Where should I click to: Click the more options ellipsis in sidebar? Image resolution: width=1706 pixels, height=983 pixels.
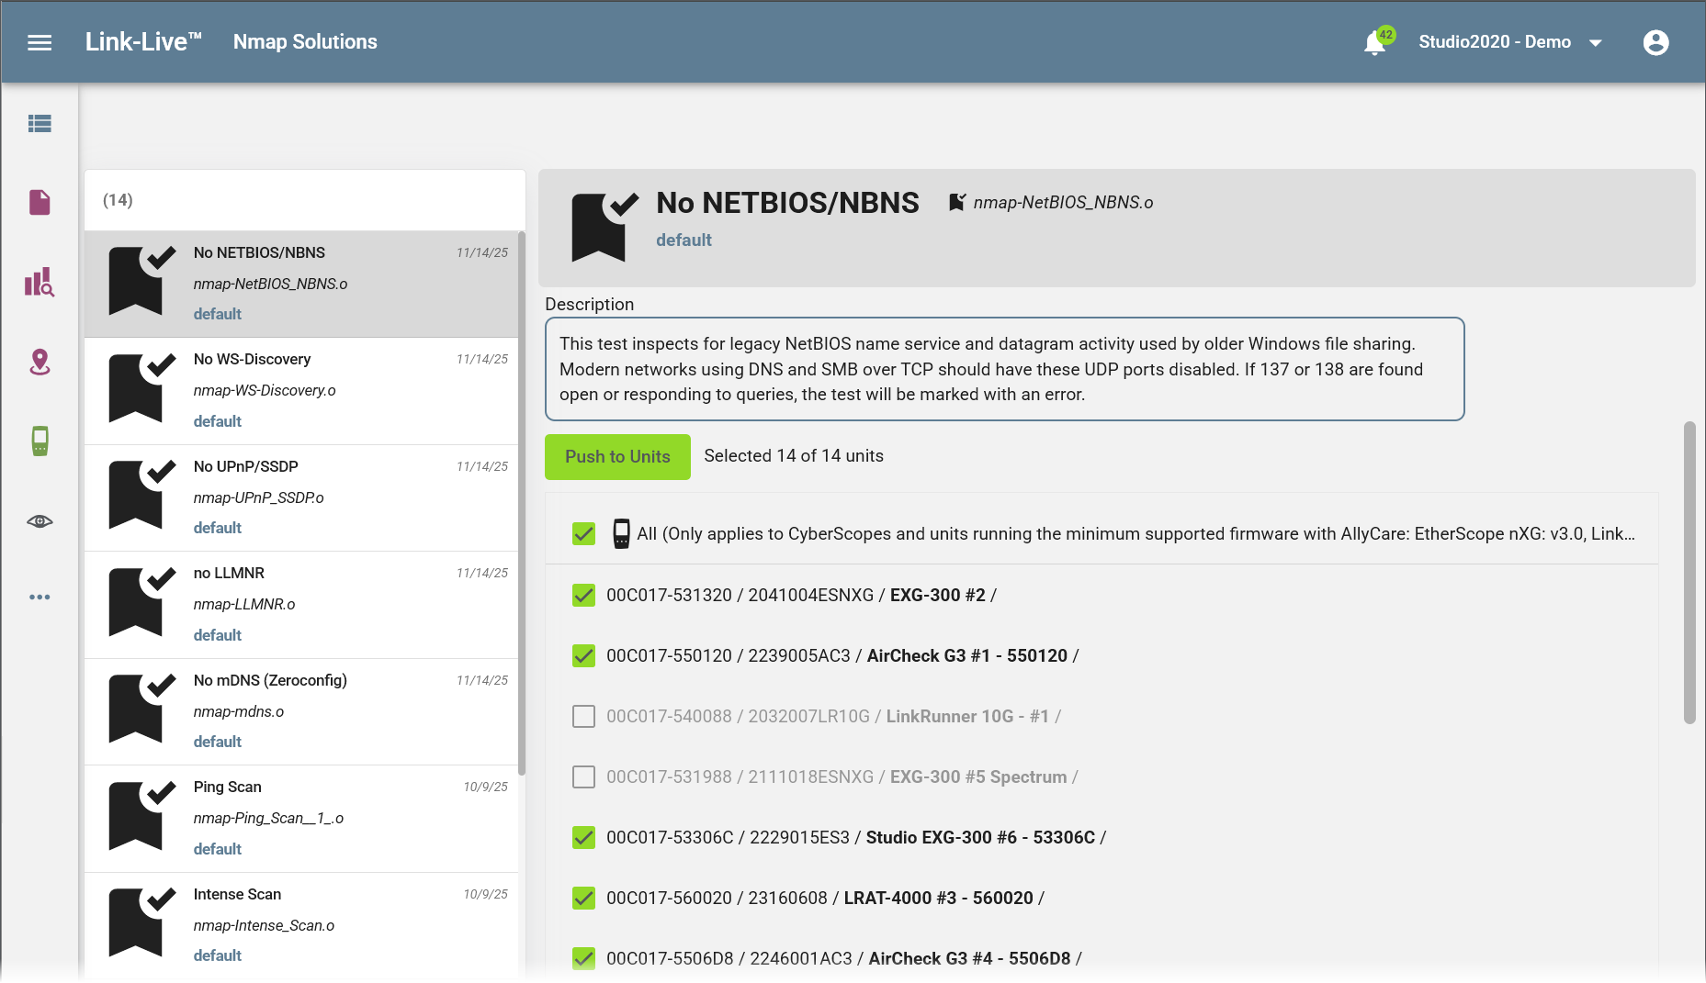pos(40,598)
